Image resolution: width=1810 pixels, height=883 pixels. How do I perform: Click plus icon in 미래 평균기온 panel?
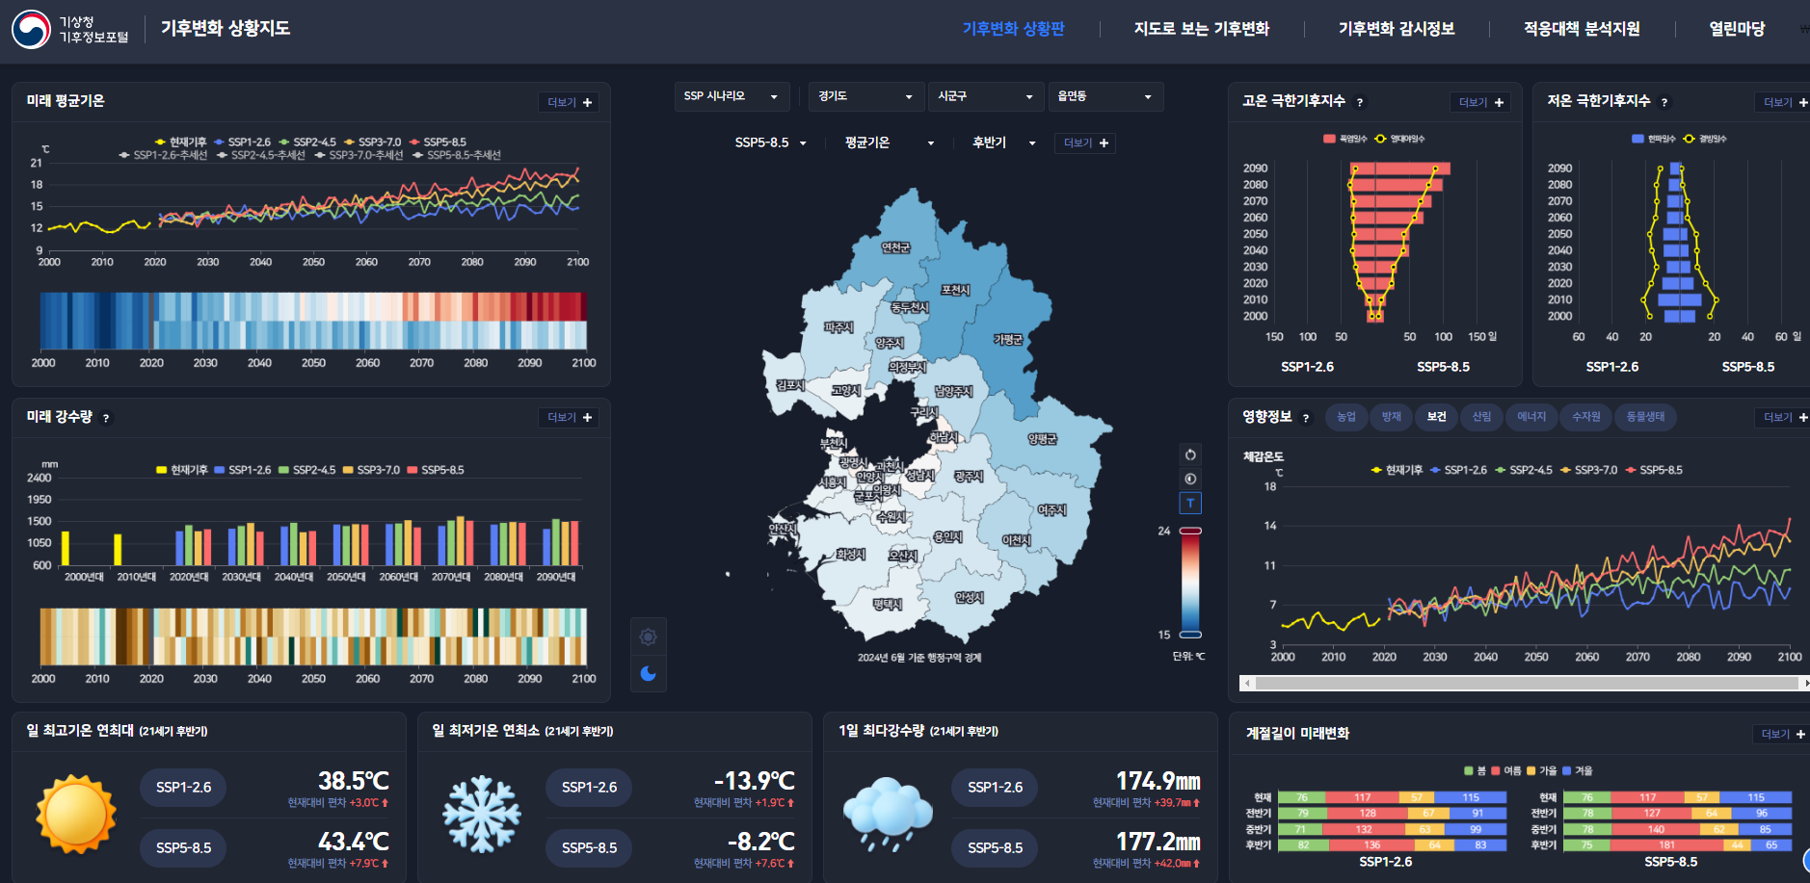click(x=588, y=102)
